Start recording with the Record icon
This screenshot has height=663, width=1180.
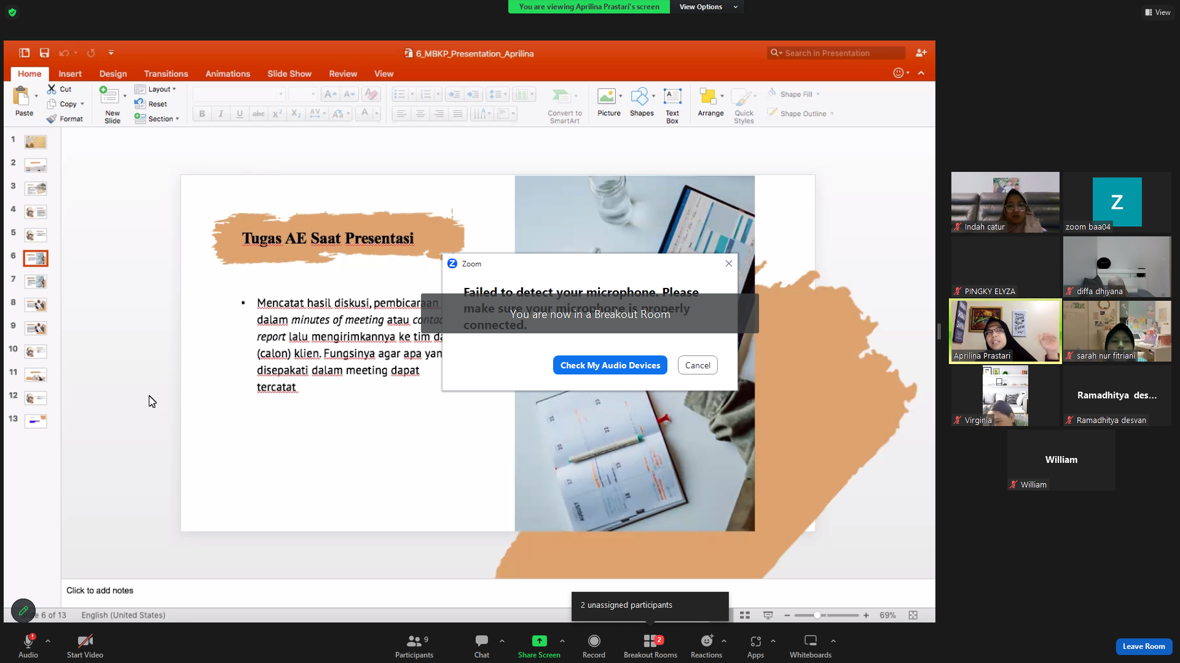[x=594, y=641]
